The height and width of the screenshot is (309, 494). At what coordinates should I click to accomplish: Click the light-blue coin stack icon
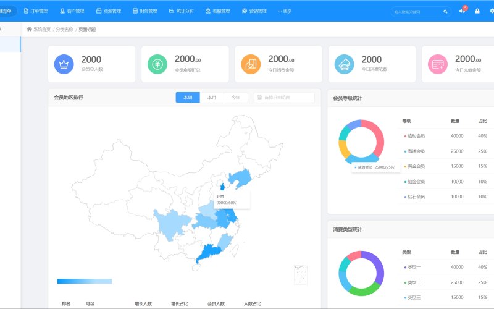(345, 64)
